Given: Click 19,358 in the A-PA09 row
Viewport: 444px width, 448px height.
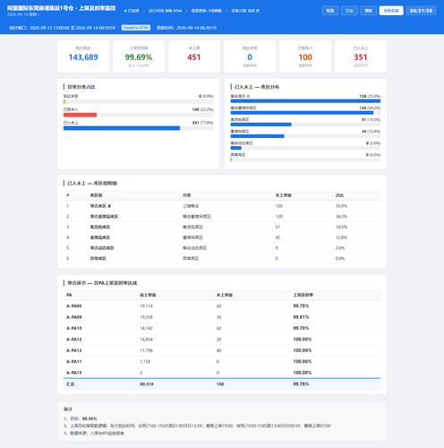Looking at the screenshot, I should [x=146, y=317].
